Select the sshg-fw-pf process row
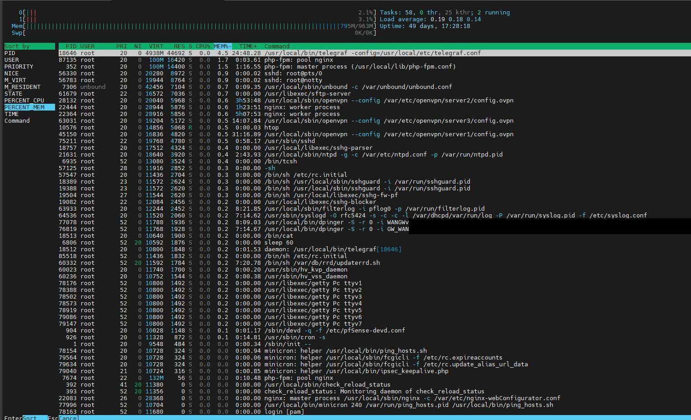Viewport: 691px width, 420px height. (x=375, y=195)
